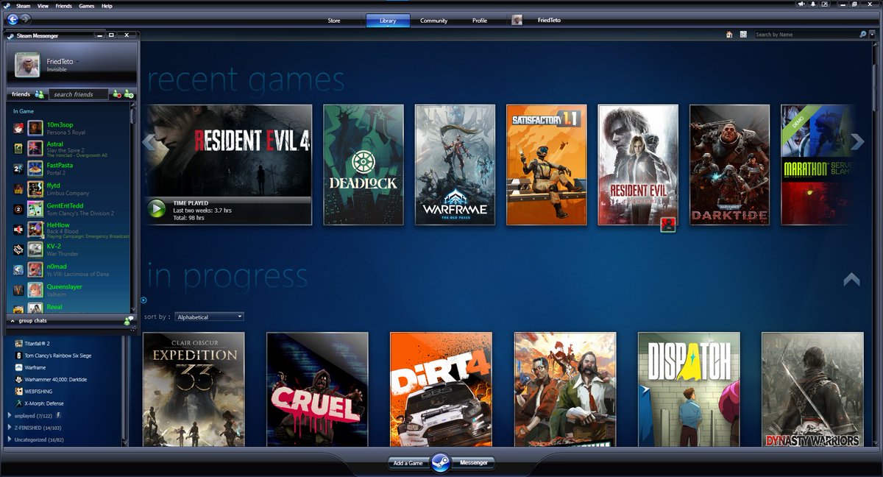This screenshot has height=477, width=883.
Task: Click the user avatar next to FriedTeto tab
Action: tap(517, 21)
